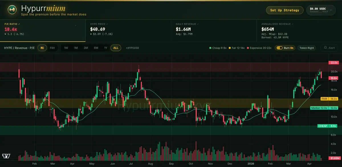Viewport: 342px width, 167px height.
Task: Click the small arrow icon beside P/E RATIO
Action: point(19,24)
